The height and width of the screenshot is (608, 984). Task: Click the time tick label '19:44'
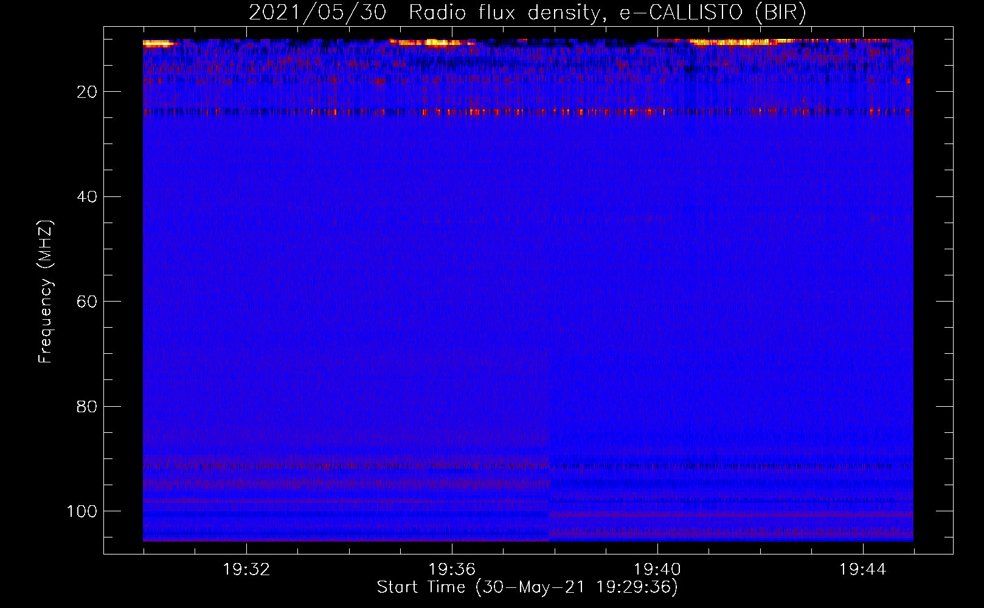[x=863, y=570]
